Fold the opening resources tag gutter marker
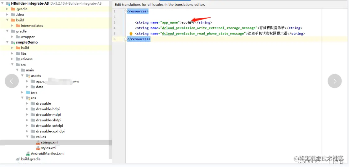The height and width of the screenshot is (167, 349). 125,11
